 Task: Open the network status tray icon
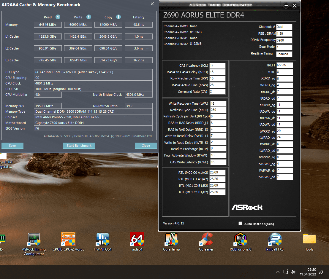[x=286, y=272]
